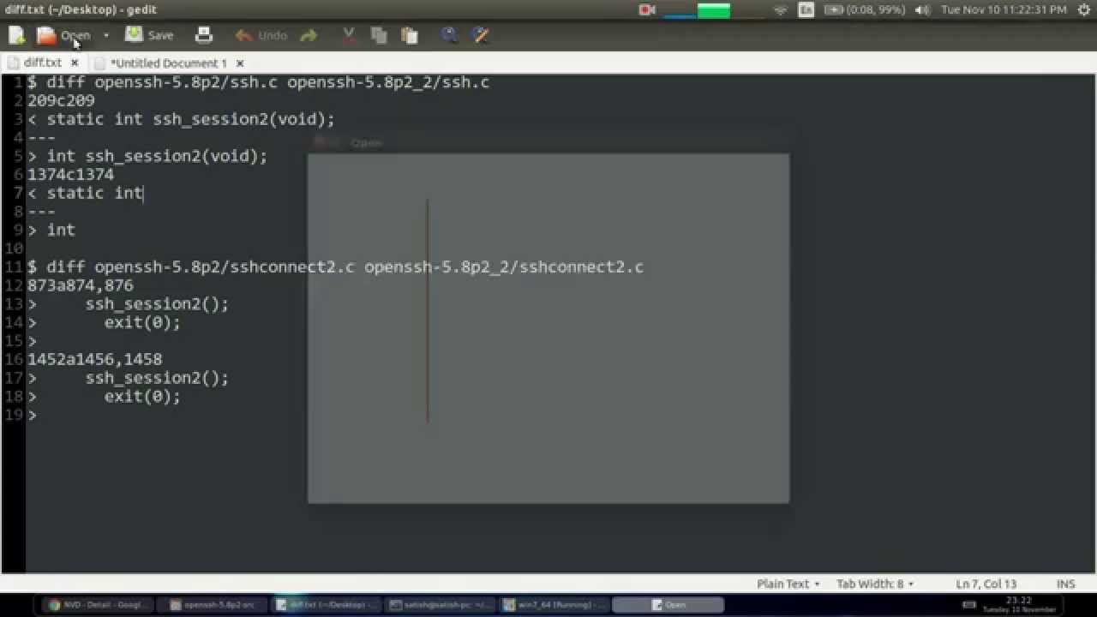The height and width of the screenshot is (617, 1097).
Task: Click the Open file button
Action: (x=63, y=35)
